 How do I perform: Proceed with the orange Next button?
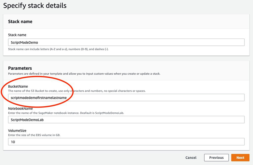point(240,158)
